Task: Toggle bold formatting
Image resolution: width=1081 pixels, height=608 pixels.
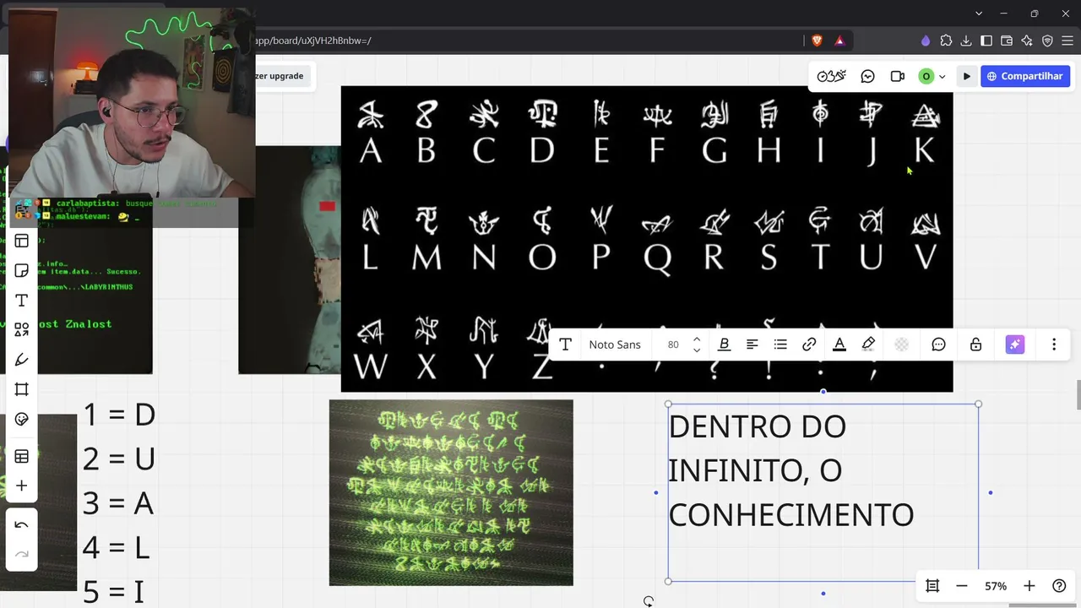Action: click(x=724, y=345)
